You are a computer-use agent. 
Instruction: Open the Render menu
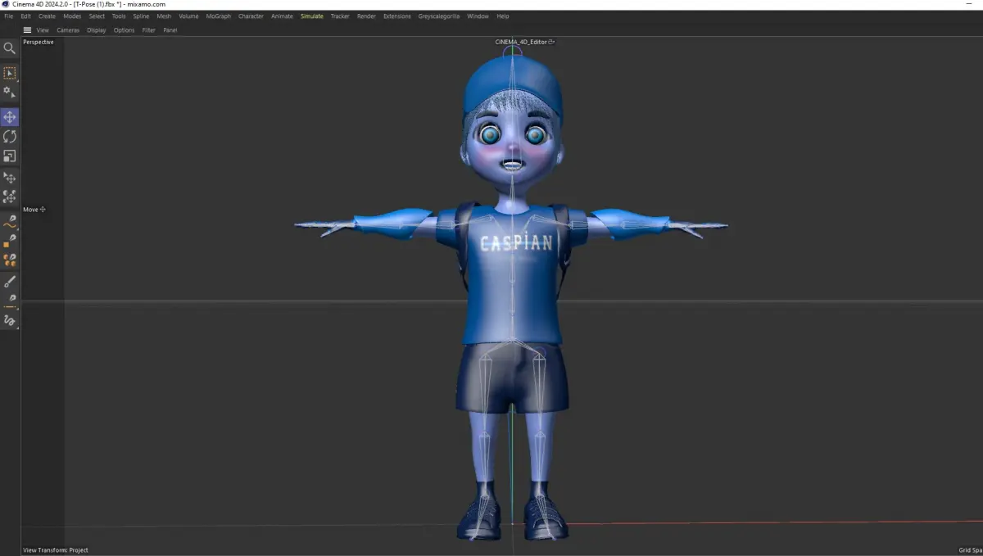(x=366, y=16)
